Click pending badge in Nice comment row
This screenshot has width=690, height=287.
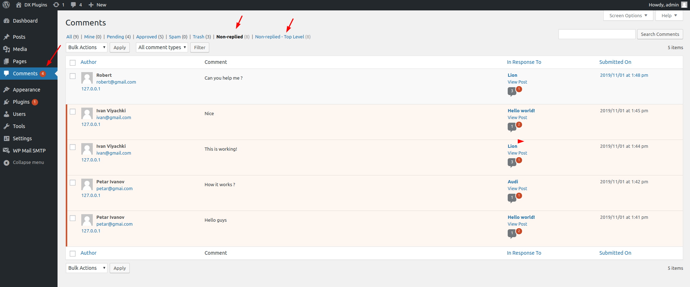519,124
